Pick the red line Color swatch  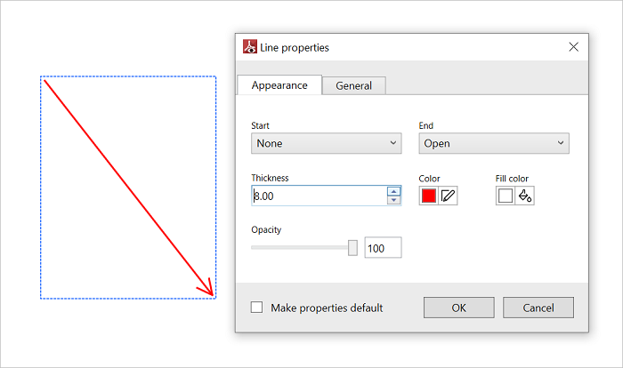429,196
